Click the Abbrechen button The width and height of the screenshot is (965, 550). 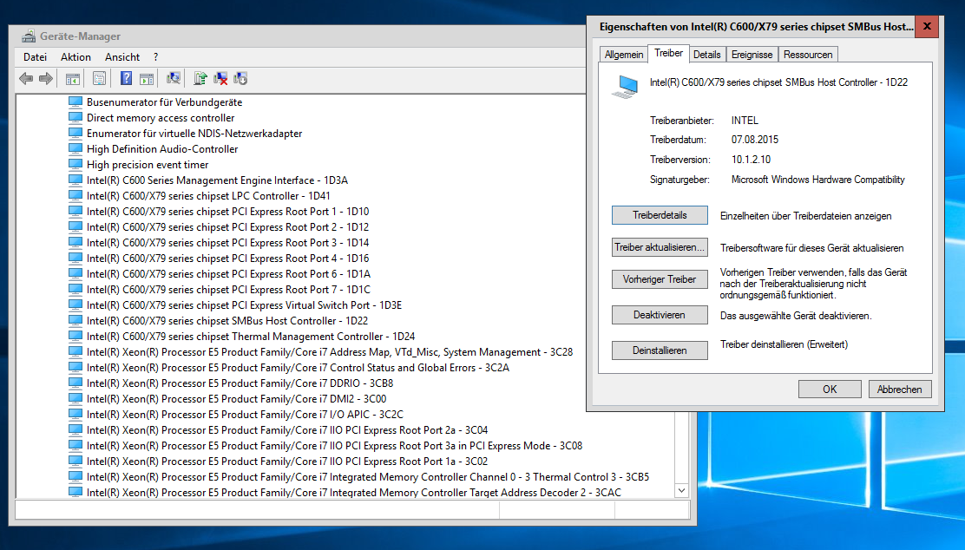pos(900,390)
